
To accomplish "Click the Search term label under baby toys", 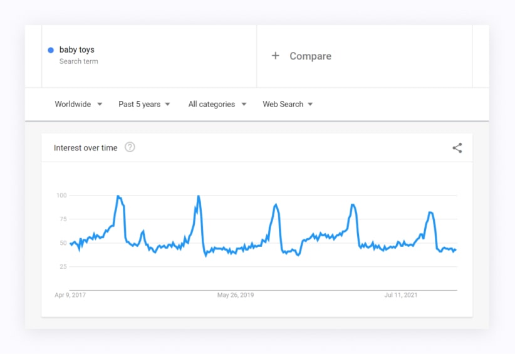I will (x=78, y=61).
